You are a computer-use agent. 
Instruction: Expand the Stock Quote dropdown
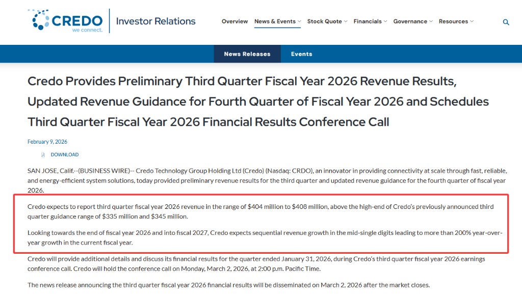pyautogui.click(x=327, y=21)
